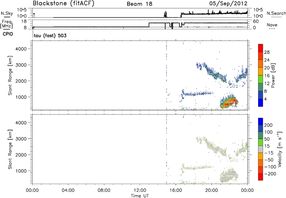Click the "Blackstone (fitACF)" title text
This screenshot has width=286, height=198.
(x=63, y=3)
